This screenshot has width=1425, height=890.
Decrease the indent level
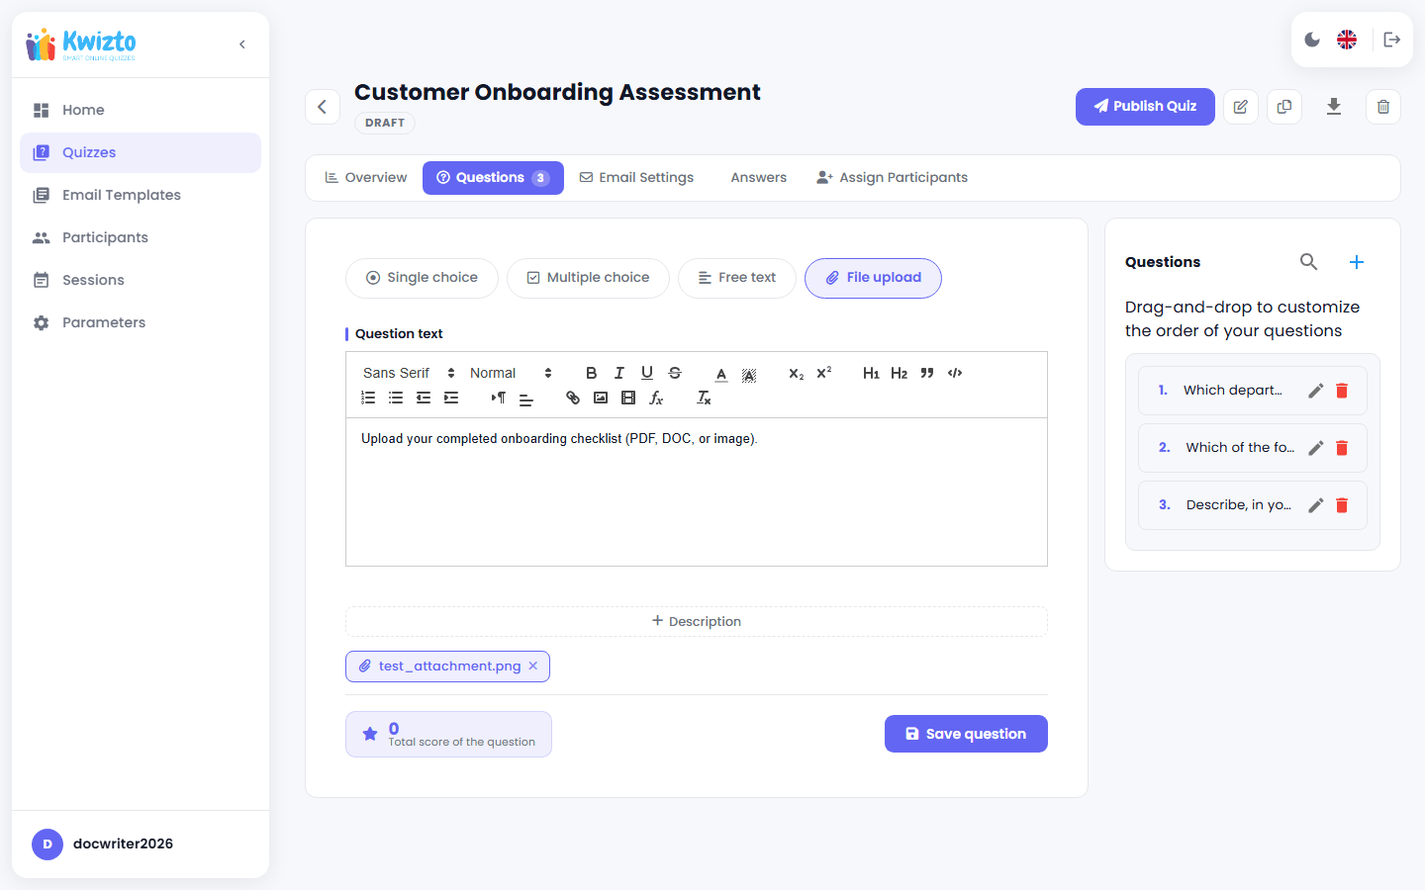pos(424,398)
